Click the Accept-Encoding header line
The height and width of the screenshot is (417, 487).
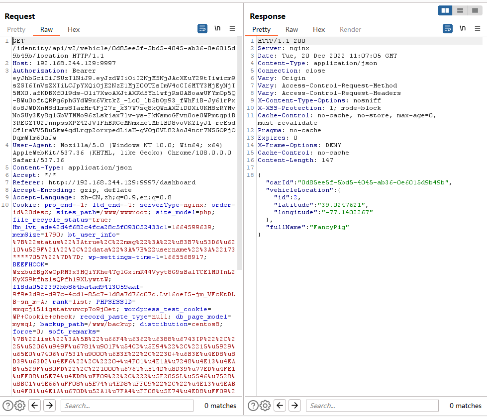coord(72,189)
